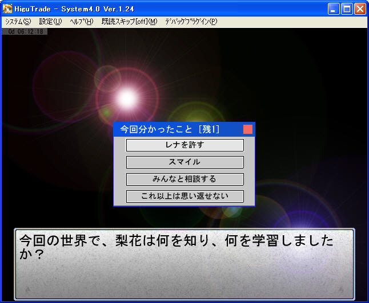This screenshot has width=369, height=303.
Task: Pick これ以上は思い返せない option
Action: pyautogui.click(x=185, y=196)
